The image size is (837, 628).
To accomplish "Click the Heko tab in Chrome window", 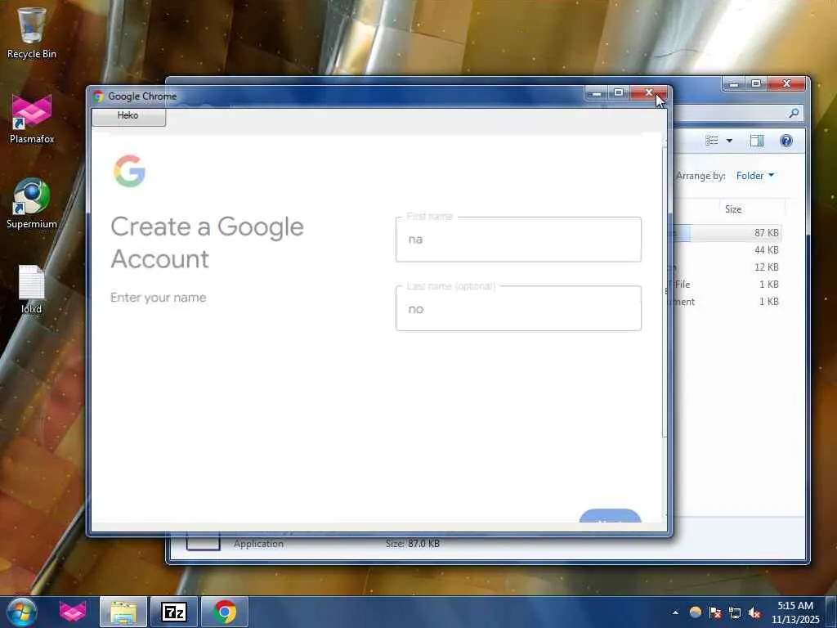I will point(128,116).
